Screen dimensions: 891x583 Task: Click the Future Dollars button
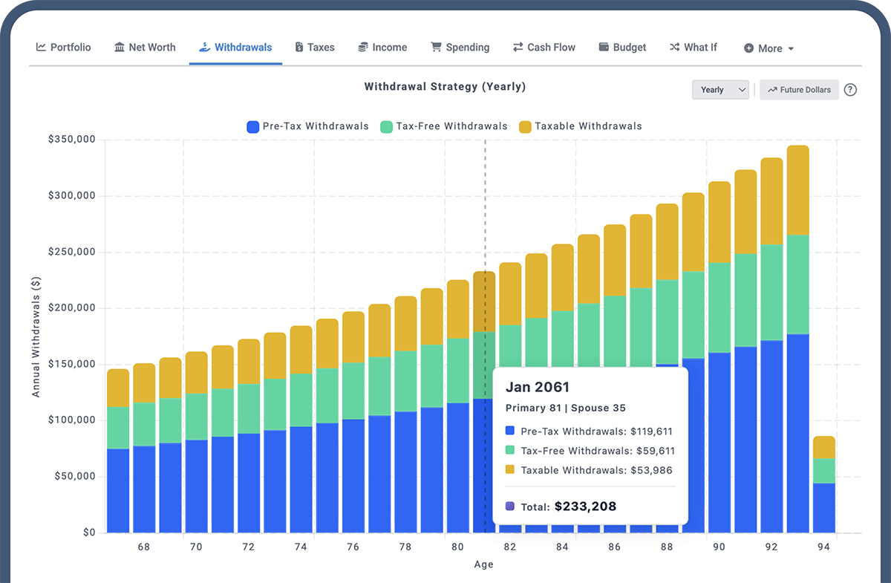click(x=799, y=89)
